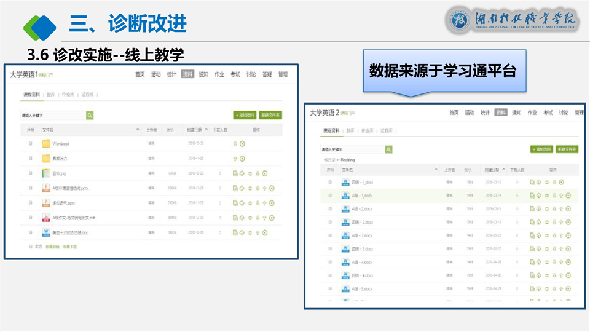Click the PDF icon for A级作文 file
The width and height of the screenshot is (590, 332).
[x=46, y=218]
